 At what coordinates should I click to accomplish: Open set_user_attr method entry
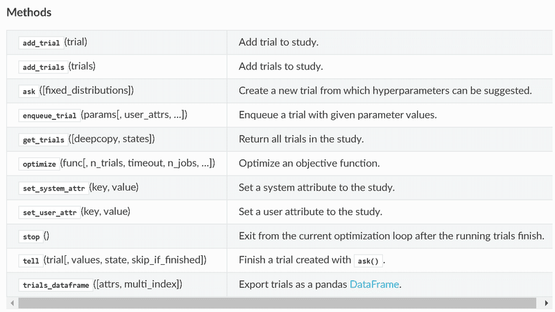[x=49, y=213]
